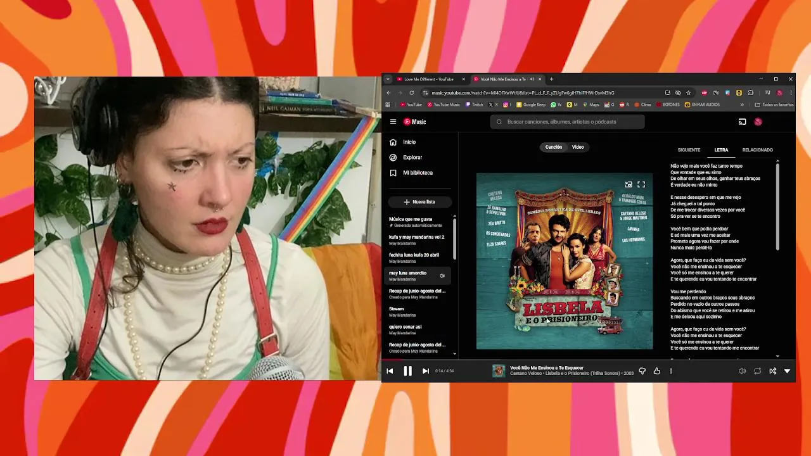The width and height of the screenshot is (811, 456).
Task: Skip to the next track
Action: (425, 371)
